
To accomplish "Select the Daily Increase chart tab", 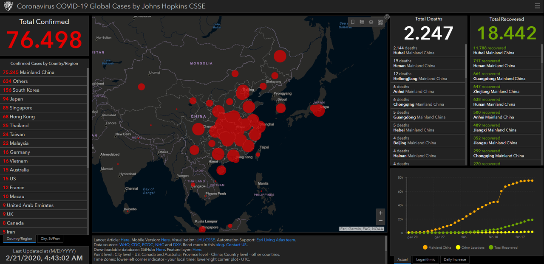I will pos(454,259).
